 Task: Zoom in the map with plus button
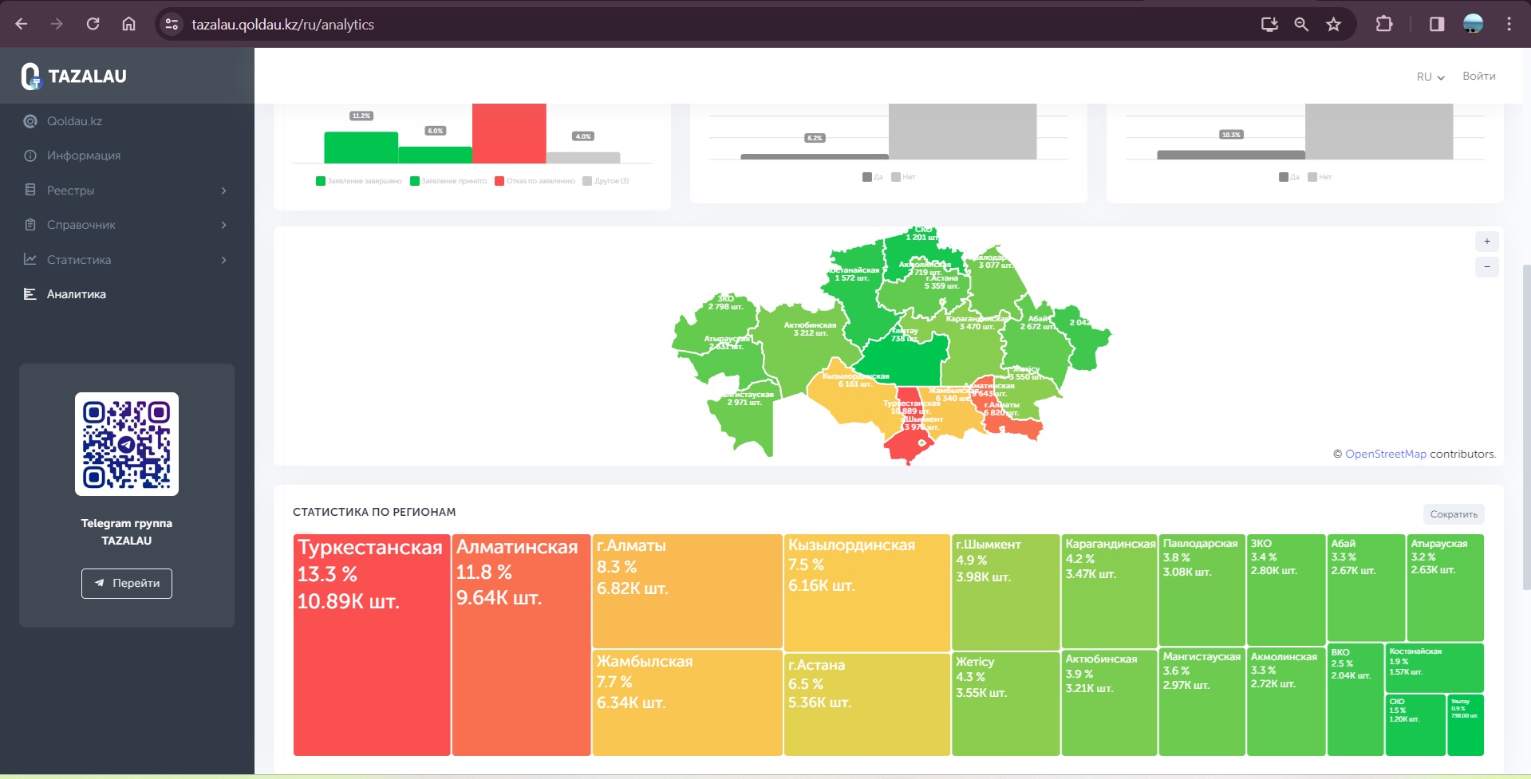pyautogui.click(x=1486, y=242)
